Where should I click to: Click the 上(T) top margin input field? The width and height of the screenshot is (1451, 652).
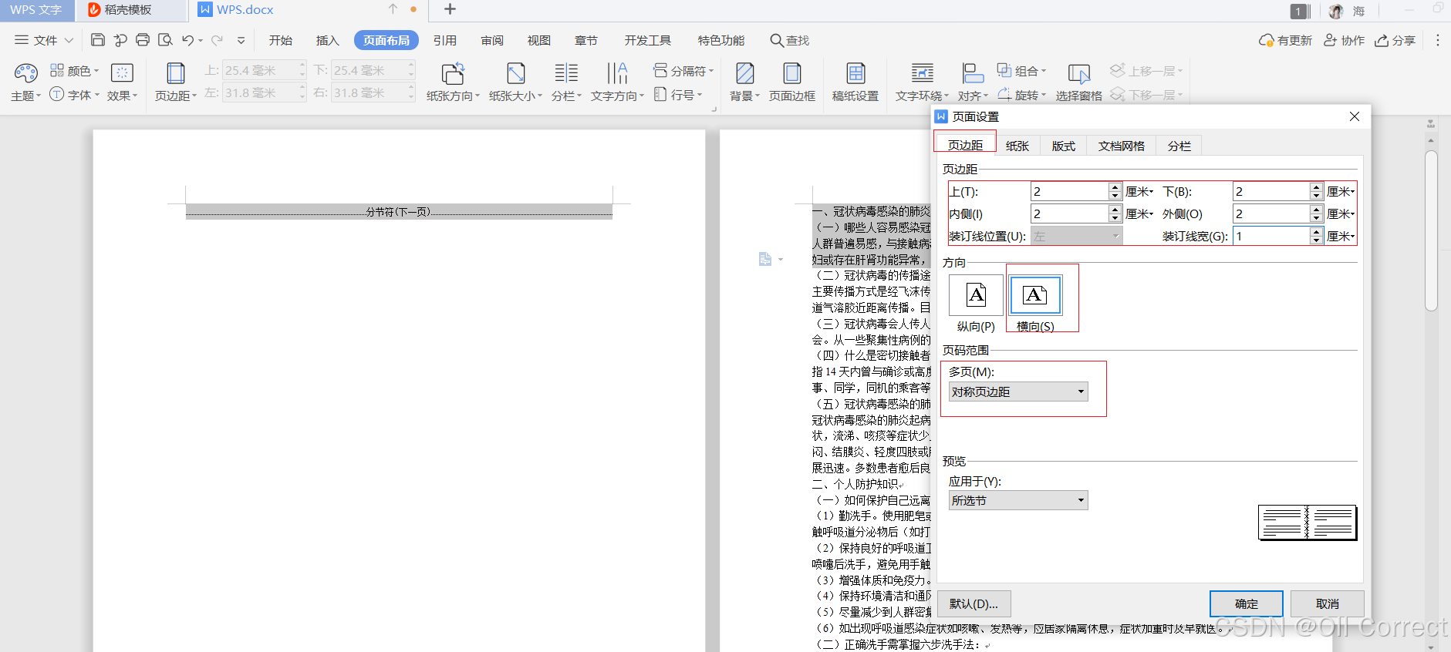(x=1069, y=191)
